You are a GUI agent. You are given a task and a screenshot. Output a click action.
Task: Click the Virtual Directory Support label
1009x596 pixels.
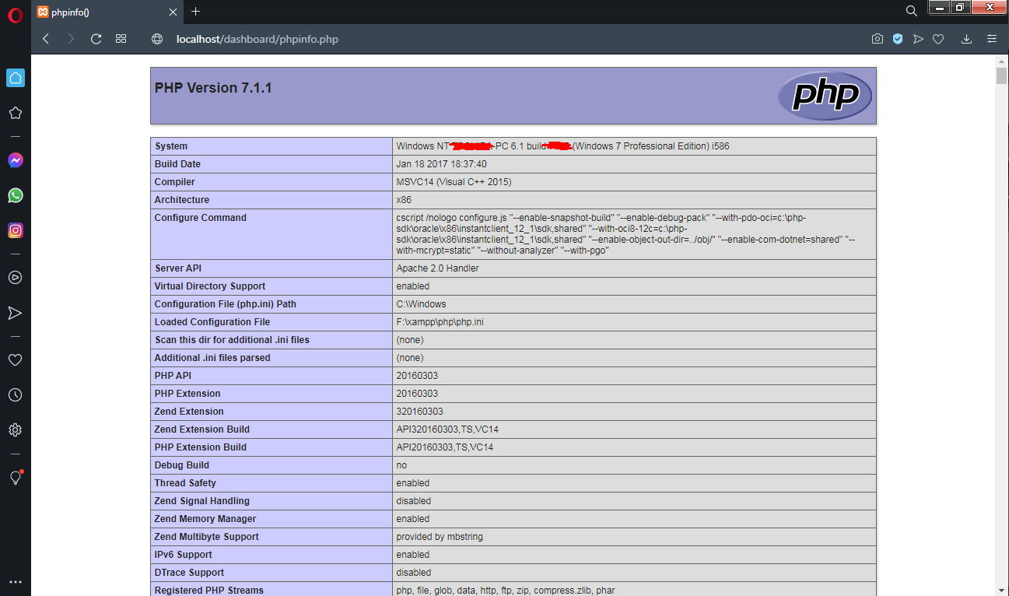[210, 286]
